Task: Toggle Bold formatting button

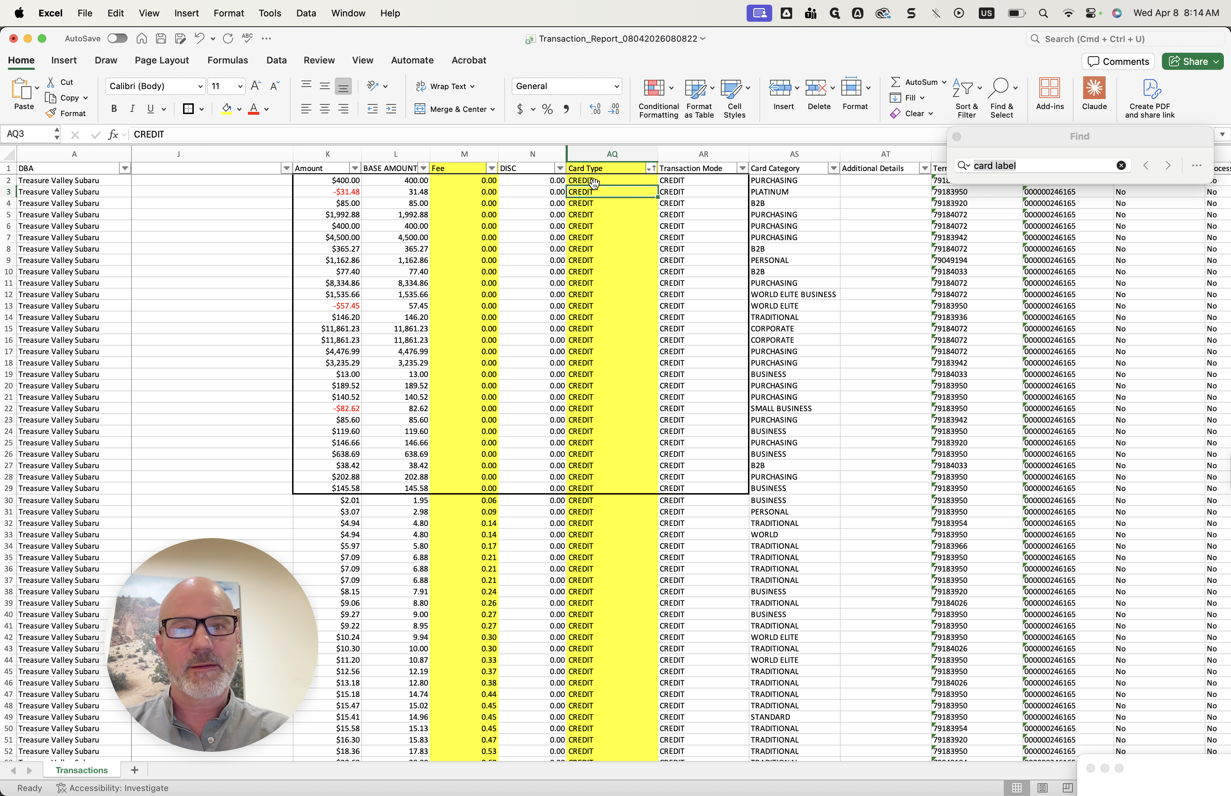Action: click(114, 109)
